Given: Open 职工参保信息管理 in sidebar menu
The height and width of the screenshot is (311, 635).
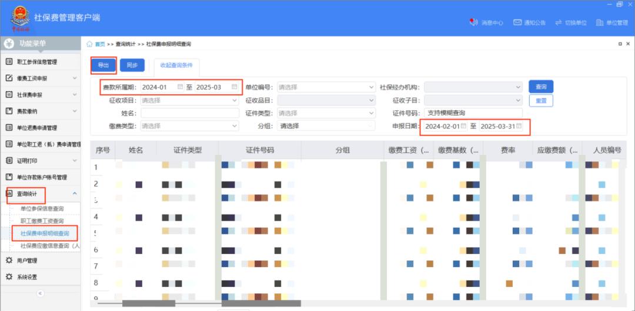Looking at the screenshot, I should [x=36, y=62].
